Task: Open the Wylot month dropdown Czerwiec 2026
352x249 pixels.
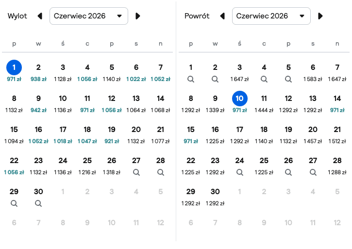Action: click(89, 16)
